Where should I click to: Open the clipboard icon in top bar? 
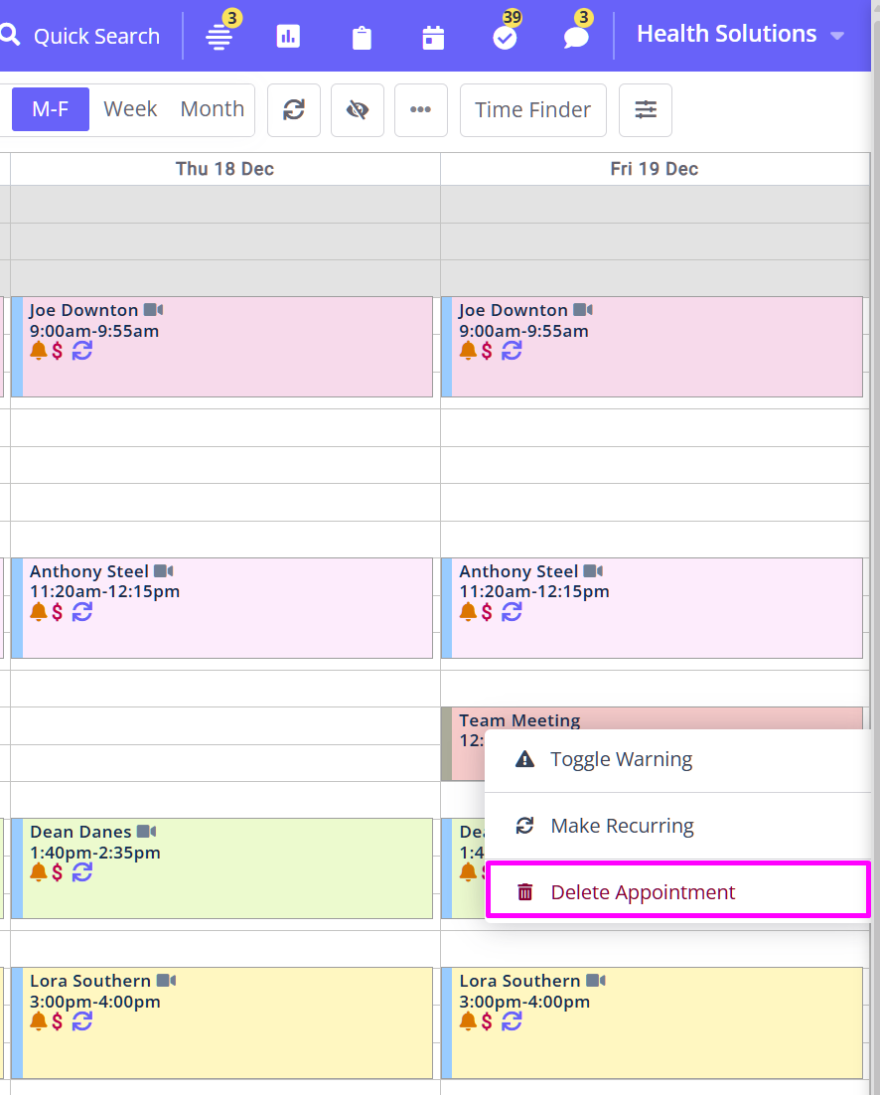tap(362, 38)
